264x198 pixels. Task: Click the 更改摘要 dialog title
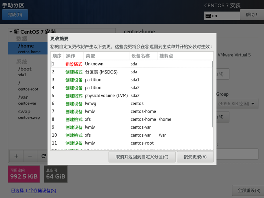point(59,38)
